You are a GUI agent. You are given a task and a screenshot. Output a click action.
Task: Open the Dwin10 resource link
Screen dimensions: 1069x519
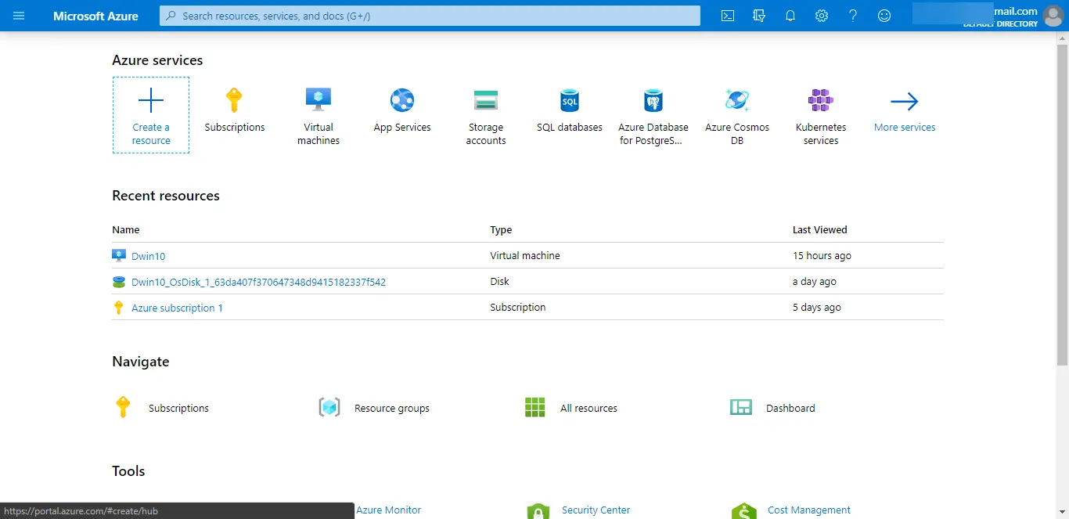[149, 256]
